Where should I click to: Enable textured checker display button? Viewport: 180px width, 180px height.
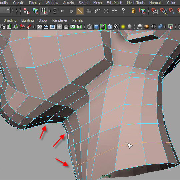point(116,27)
